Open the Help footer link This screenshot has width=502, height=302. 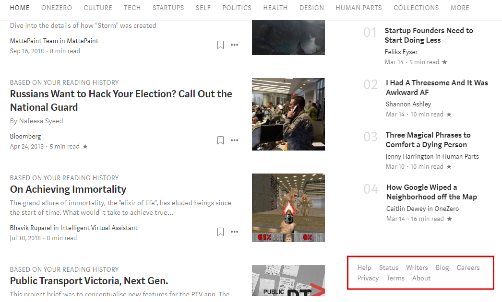coord(364,267)
